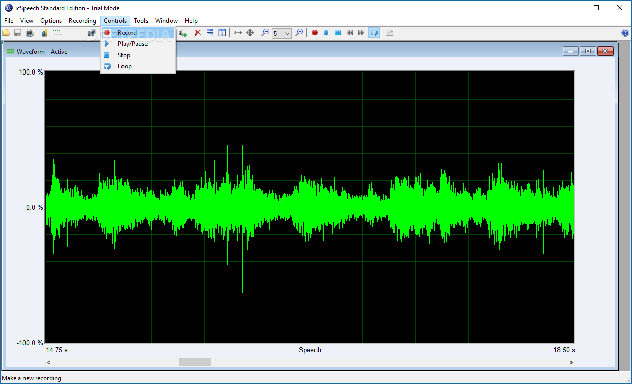This screenshot has height=384, width=632.
Task: Click the tile vertically icon
Action: coord(222,33)
